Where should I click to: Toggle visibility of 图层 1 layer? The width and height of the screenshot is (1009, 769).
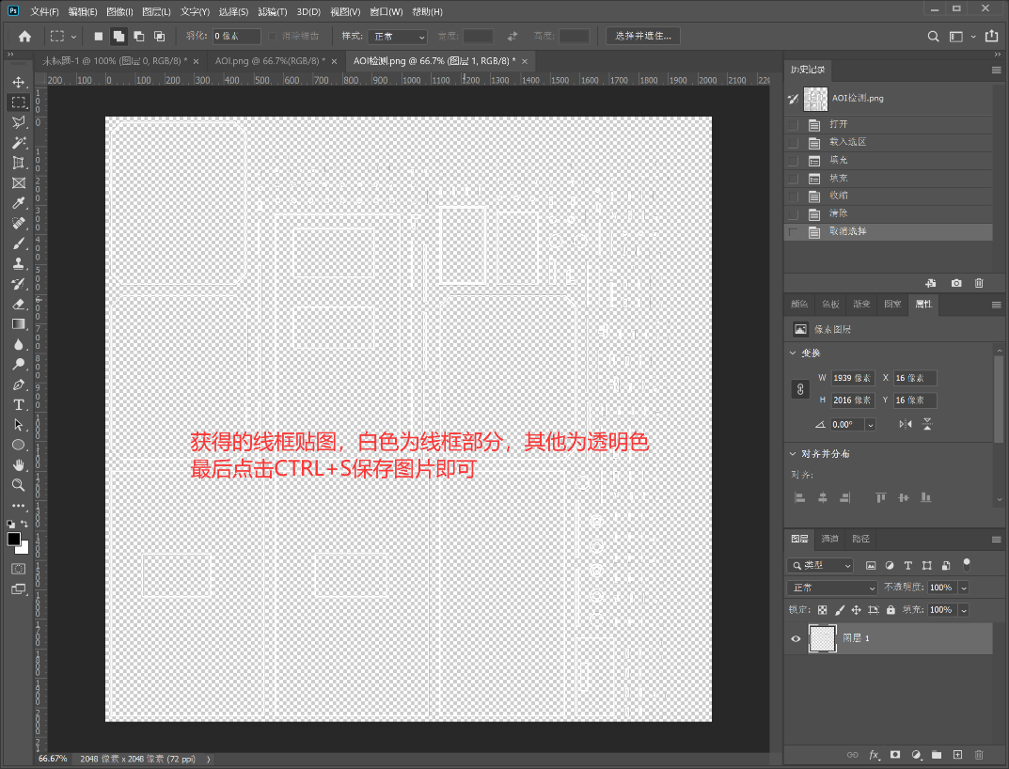click(796, 638)
